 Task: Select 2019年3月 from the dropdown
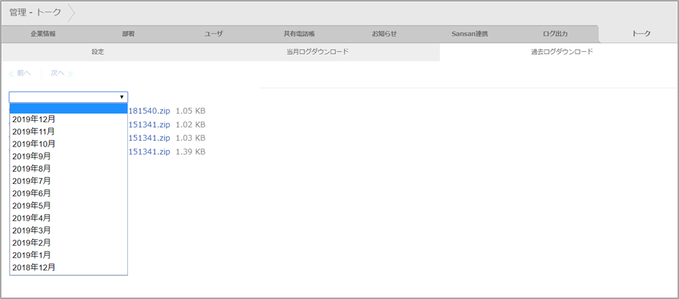tap(68, 230)
